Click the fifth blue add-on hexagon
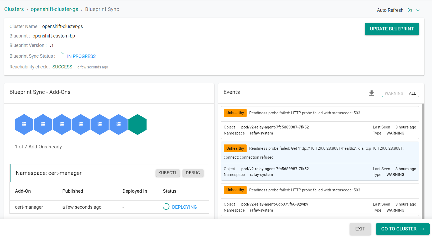The height and width of the screenshot is (237, 432). [100, 125]
